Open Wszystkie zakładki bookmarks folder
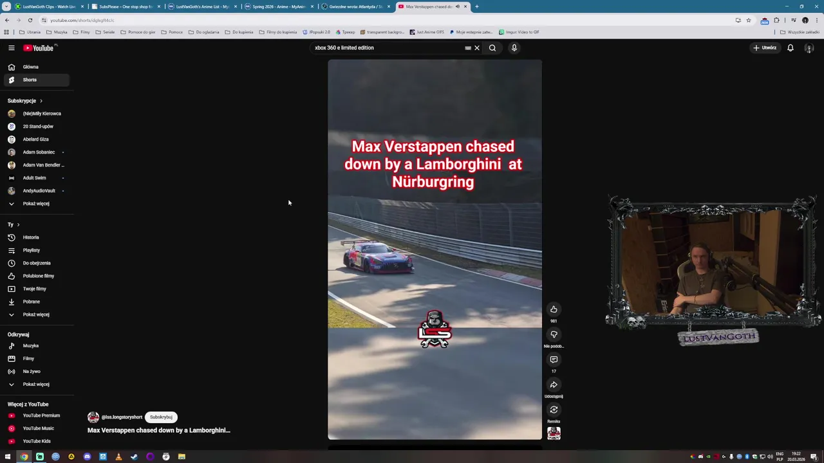Screen dimensions: 824x463 800,32
